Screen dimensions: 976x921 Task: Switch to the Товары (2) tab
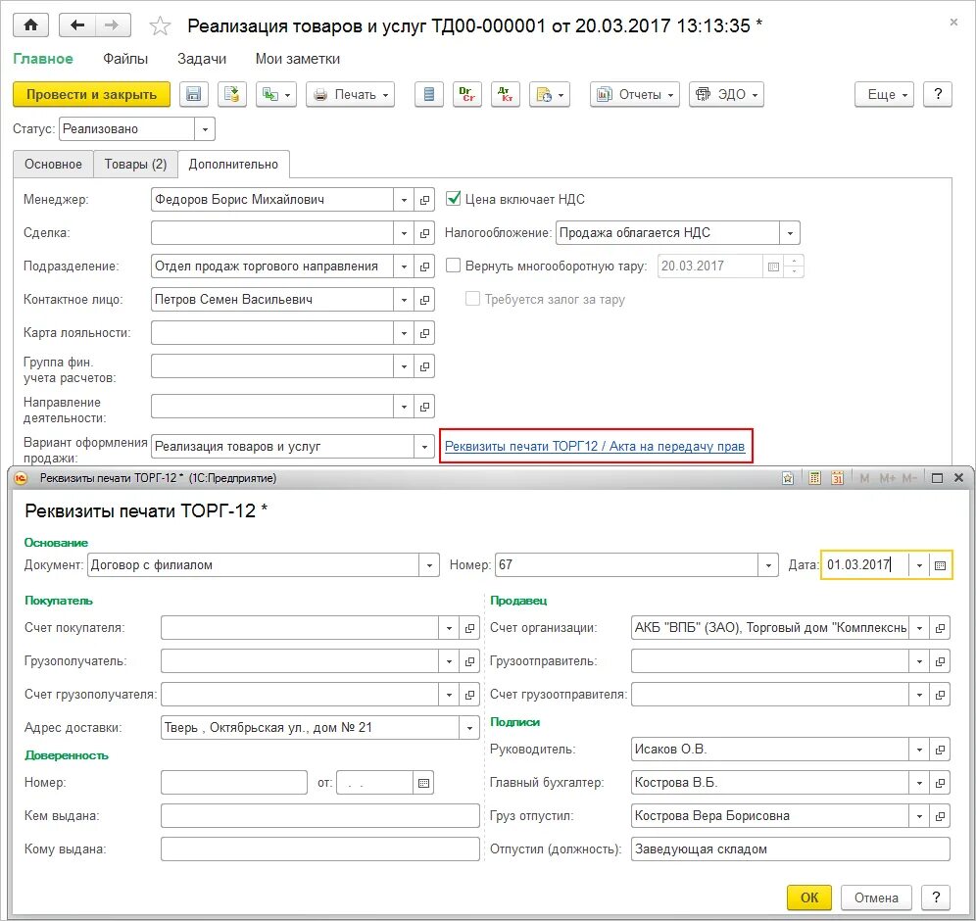tap(135, 165)
